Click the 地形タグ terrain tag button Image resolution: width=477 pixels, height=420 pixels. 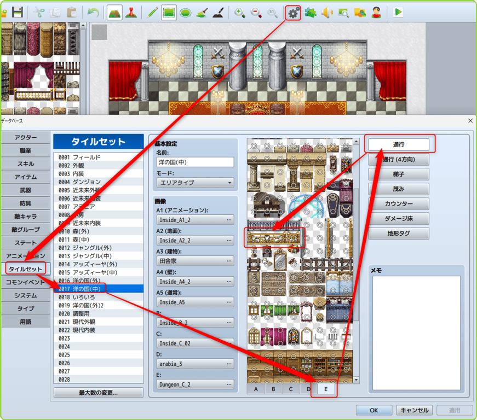click(399, 233)
